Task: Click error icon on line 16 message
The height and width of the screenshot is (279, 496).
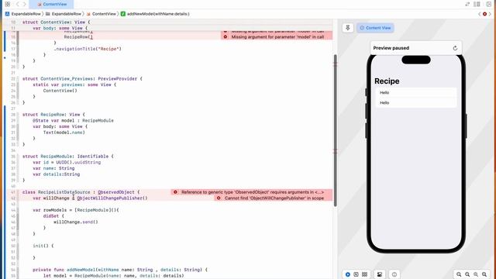Action: pos(226,37)
